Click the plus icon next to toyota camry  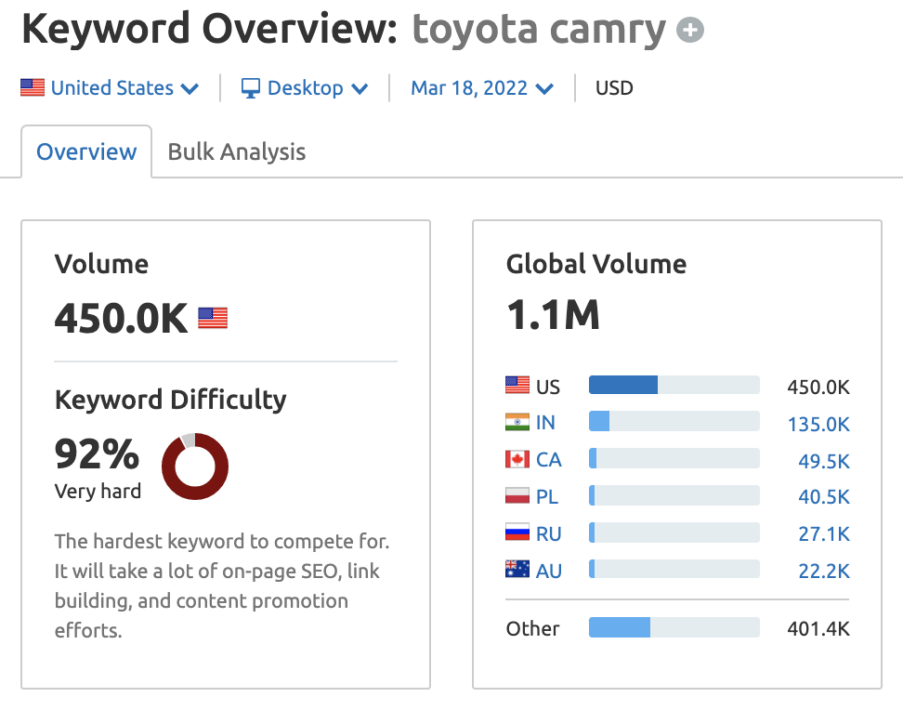click(x=688, y=30)
